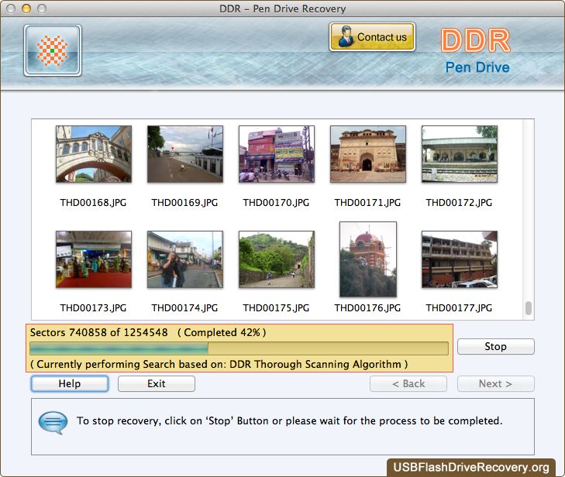Image resolution: width=565 pixels, height=477 pixels.
Task: Choose thumbnail THD00175.JPG
Action: 277,259
